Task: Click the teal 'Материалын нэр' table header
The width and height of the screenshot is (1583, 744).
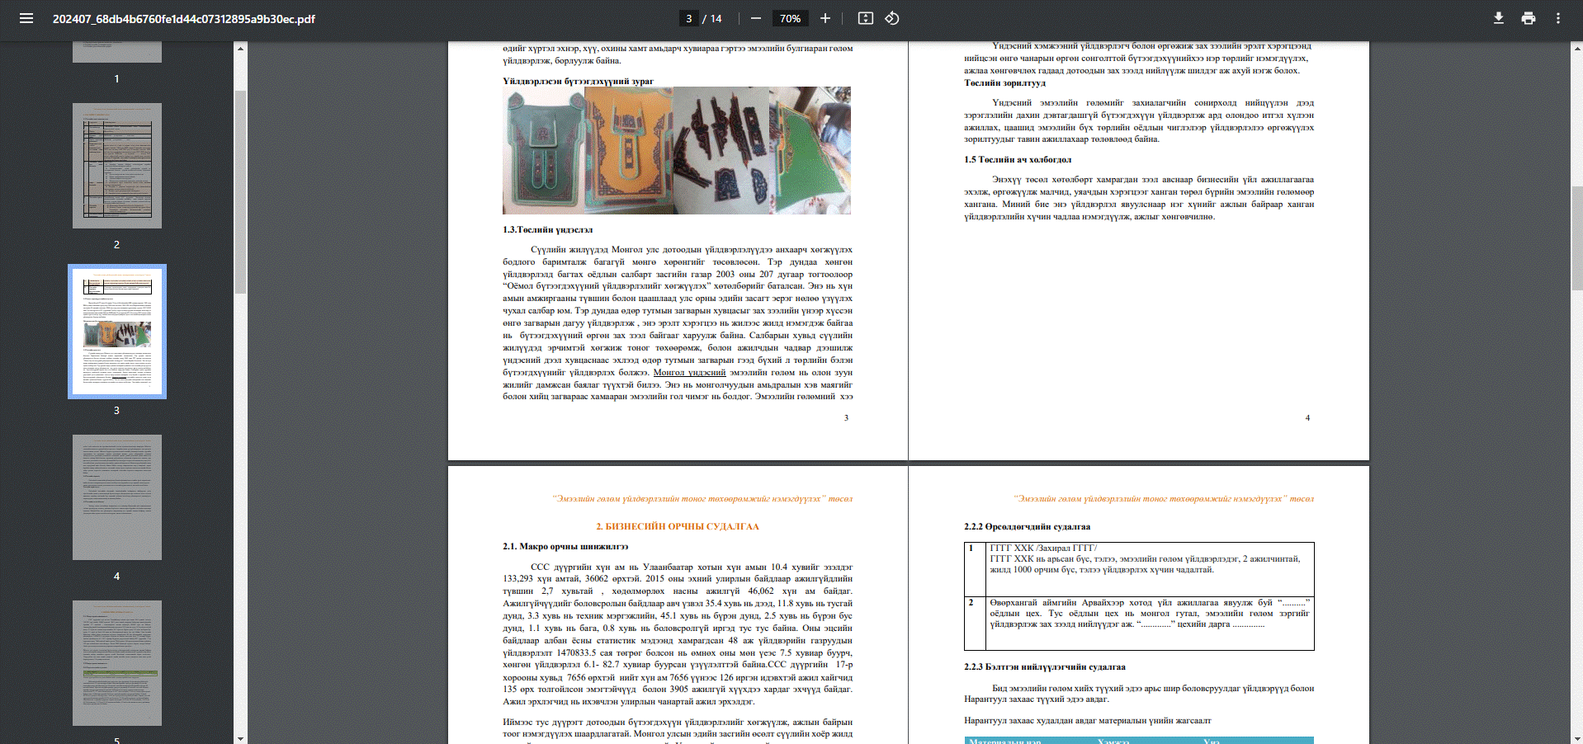Action: click(1004, 741)
